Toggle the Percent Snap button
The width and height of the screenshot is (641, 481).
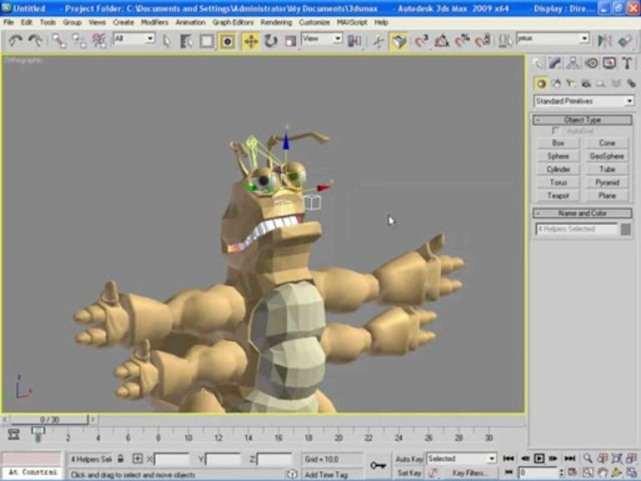[462, 41]
